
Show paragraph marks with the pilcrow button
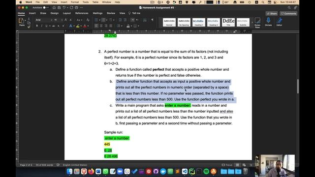click(x=152, y=20)
